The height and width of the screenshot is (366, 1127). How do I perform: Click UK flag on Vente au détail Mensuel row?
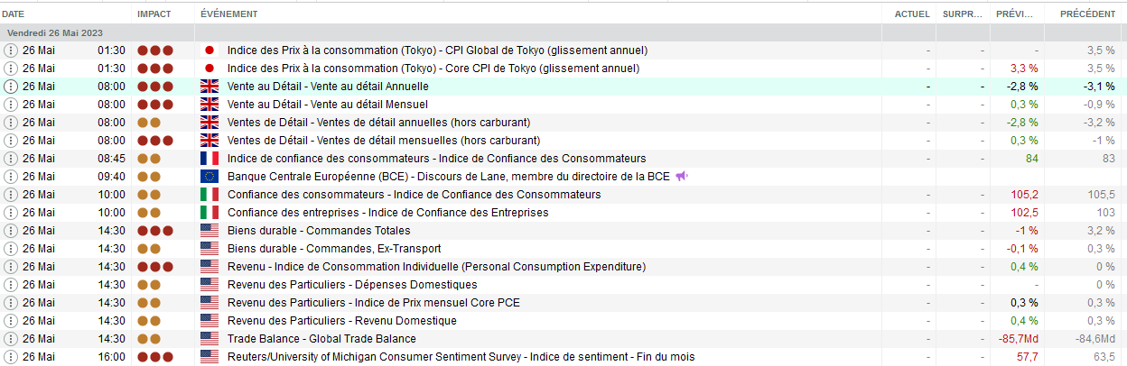click(209, 105)
